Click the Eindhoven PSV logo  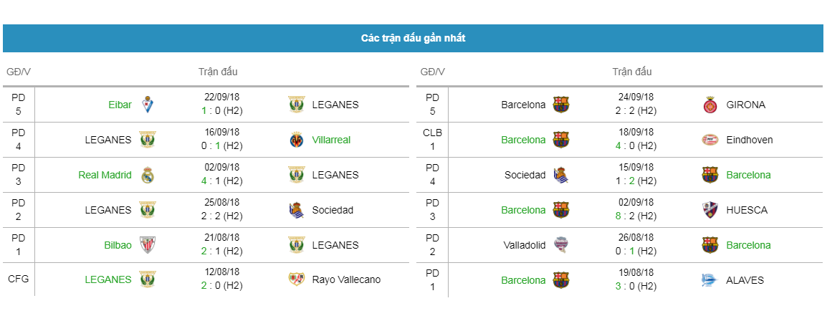tap(710, 140)
